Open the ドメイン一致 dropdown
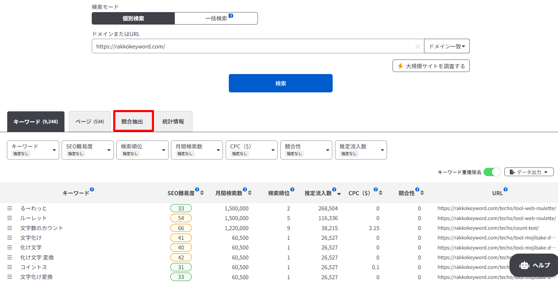Viewport: 558px width, 282px height. point(447,46)
